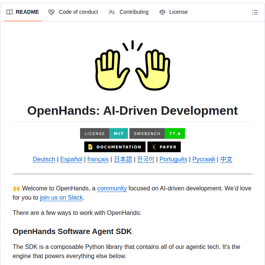Open the 한국어 translation link
The width and height of the screenshot is (265, 265).
146,159
